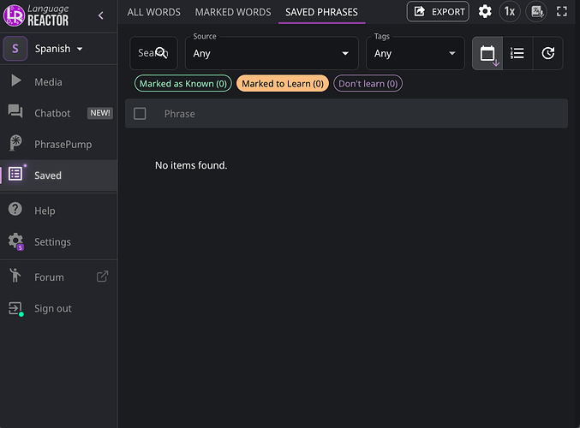Sign out of the account
This screenshot has width=580, height=428.
(59, 308)
